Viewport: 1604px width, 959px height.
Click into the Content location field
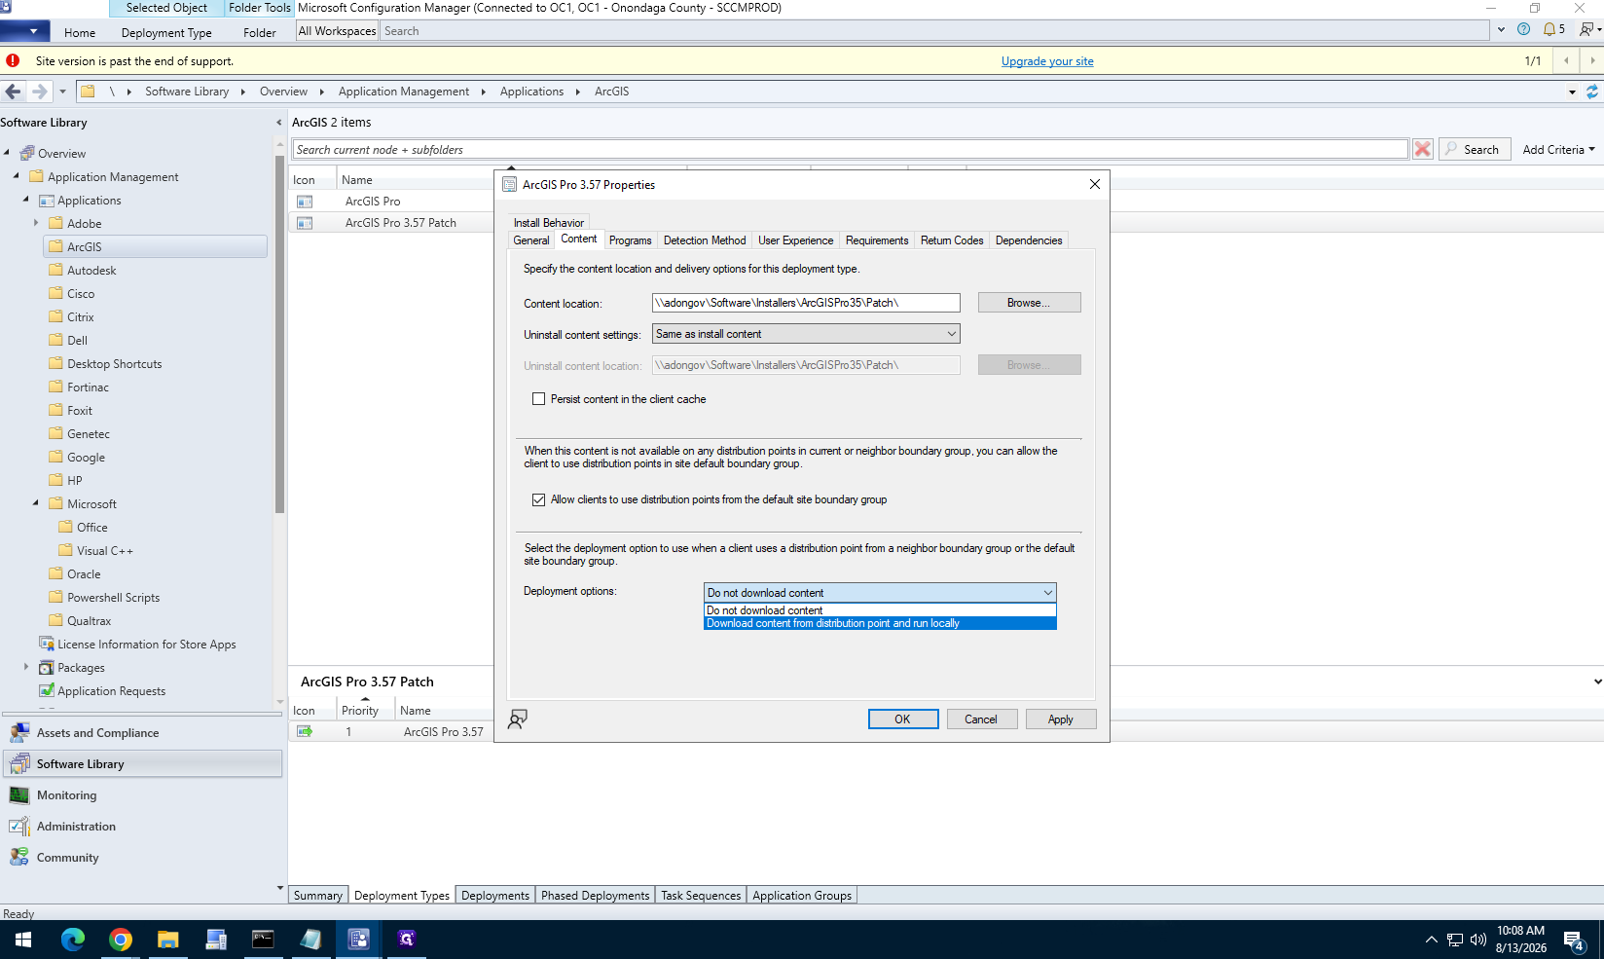coord(806,303)
